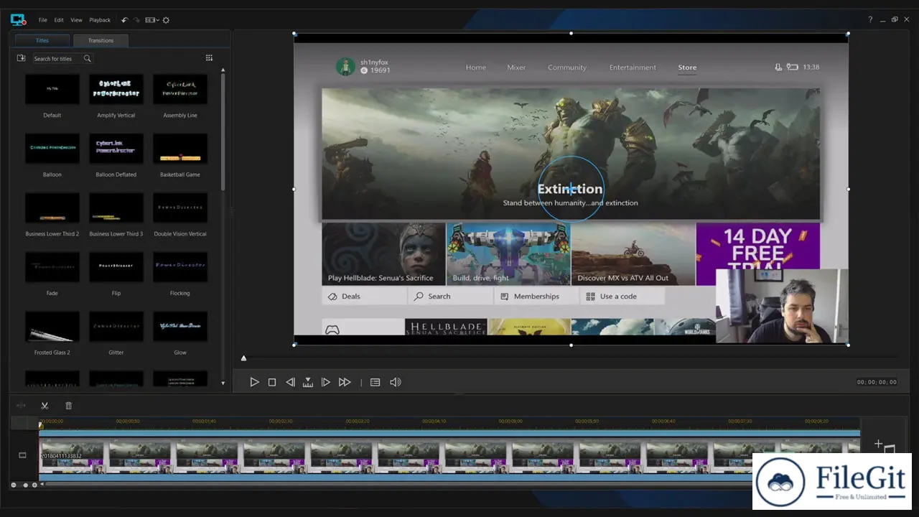
Task: Select the Flocking title template
Action: coord(180,267)
